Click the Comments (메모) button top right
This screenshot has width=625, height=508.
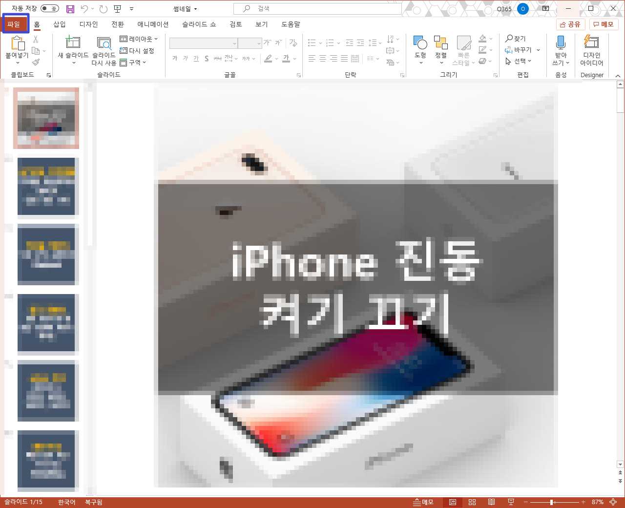[x=604, y=24]
